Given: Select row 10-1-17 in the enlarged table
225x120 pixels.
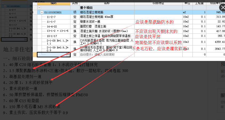Looking at the screenshot, I should [54, 36].
